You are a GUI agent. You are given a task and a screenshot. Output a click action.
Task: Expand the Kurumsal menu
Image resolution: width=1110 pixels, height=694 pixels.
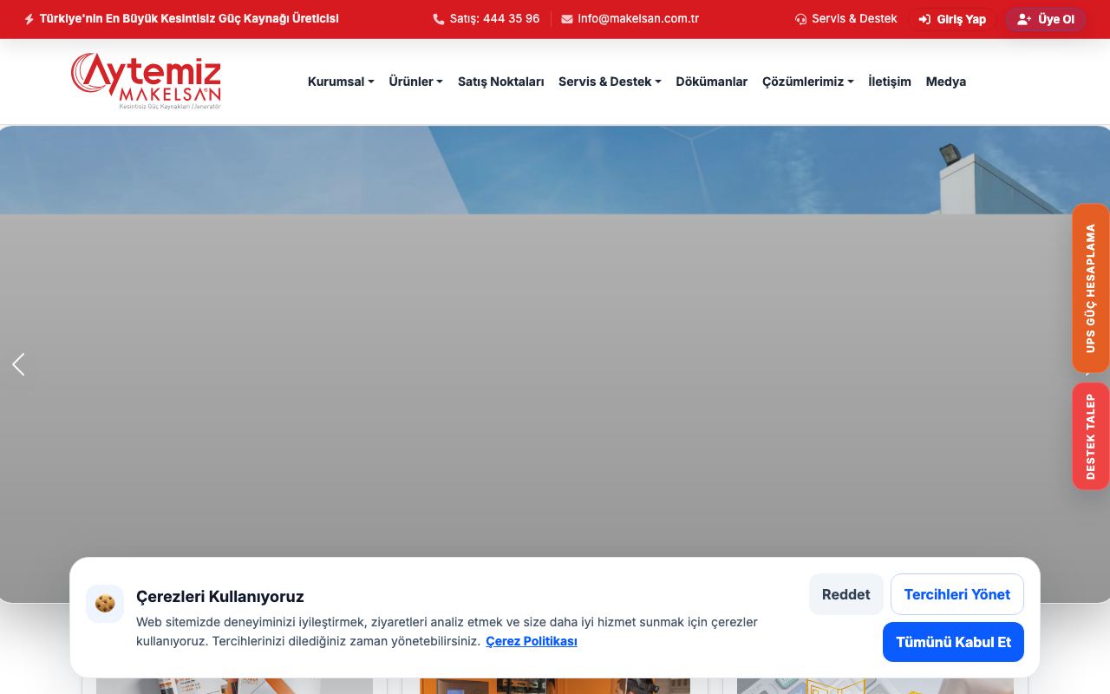pyautogui.click(x=341, y=82)
